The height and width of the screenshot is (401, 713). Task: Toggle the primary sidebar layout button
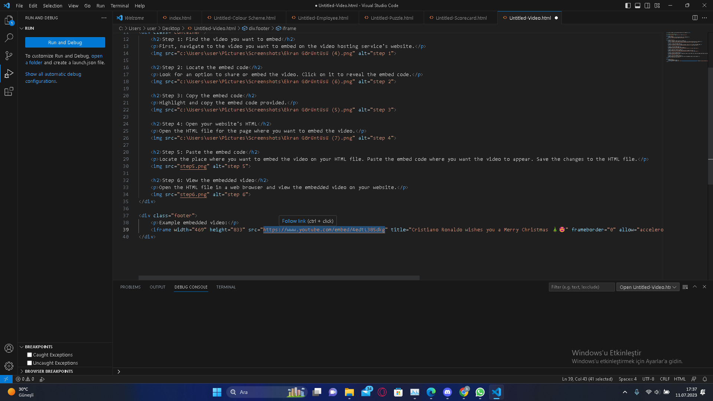pos(628,6)
